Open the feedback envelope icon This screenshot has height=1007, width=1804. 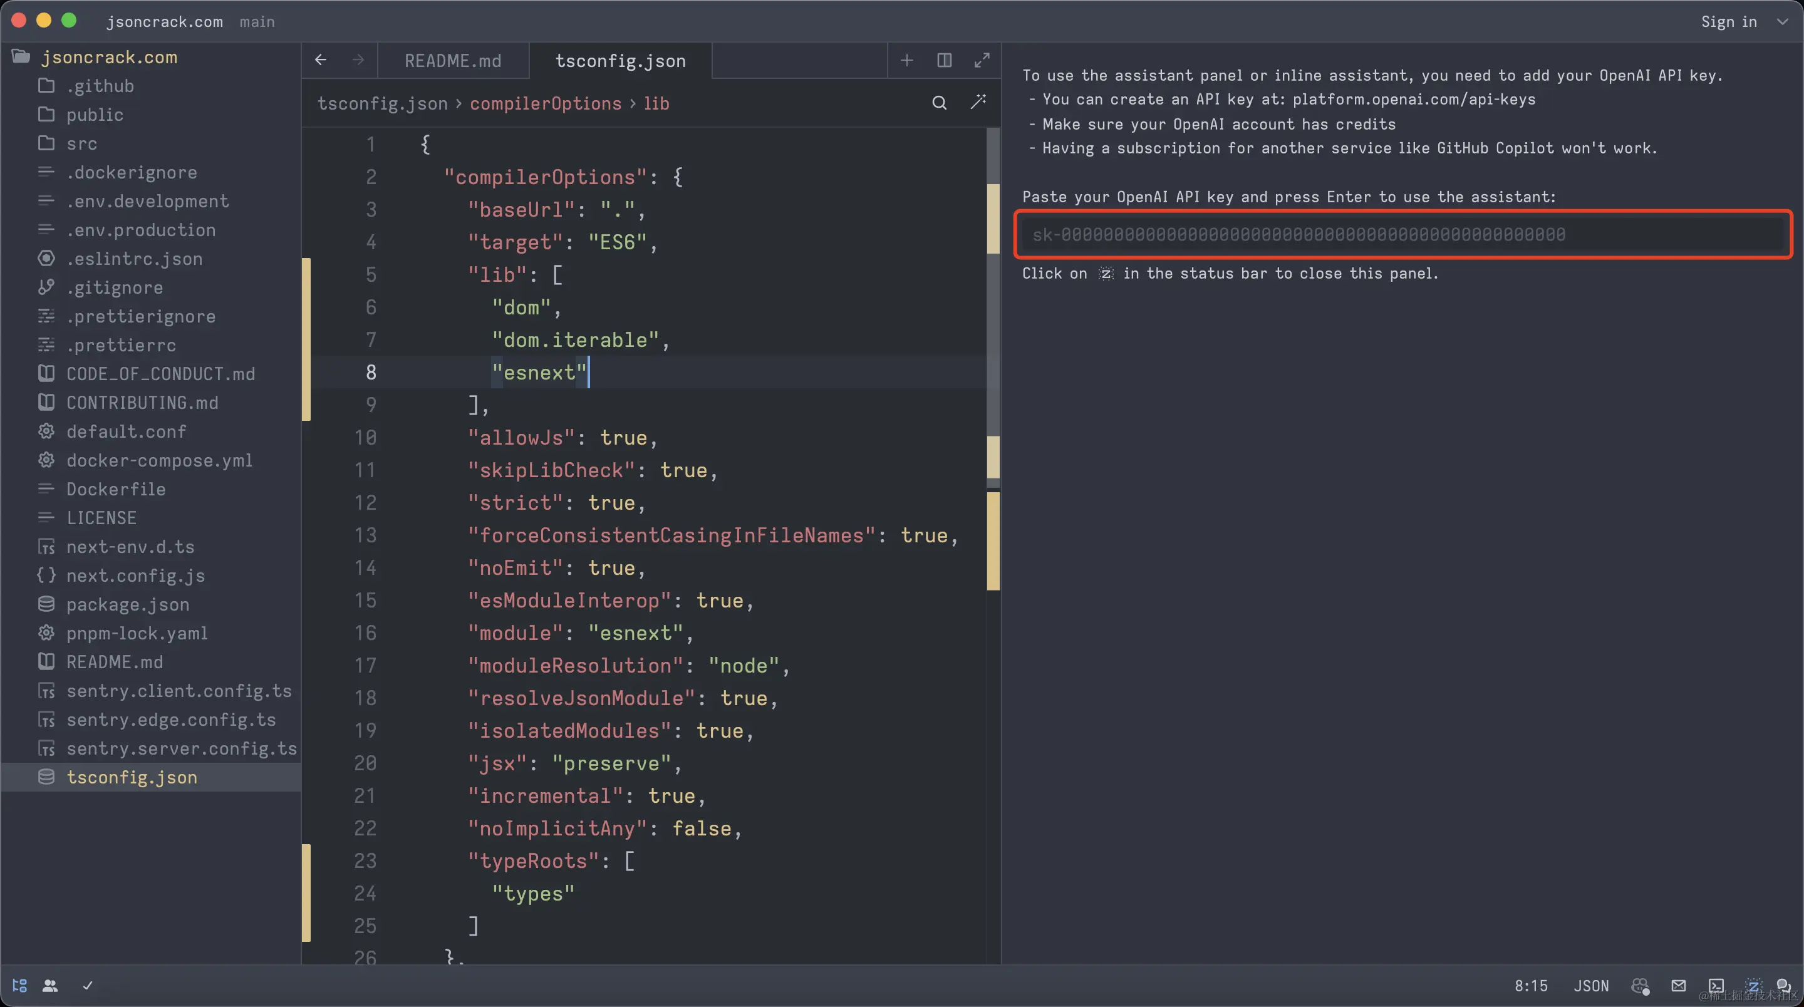[x=1679, y=986]
